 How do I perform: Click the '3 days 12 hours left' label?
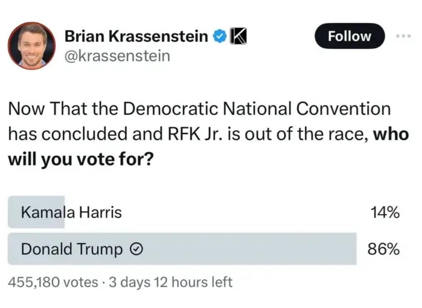click(171, 282)
